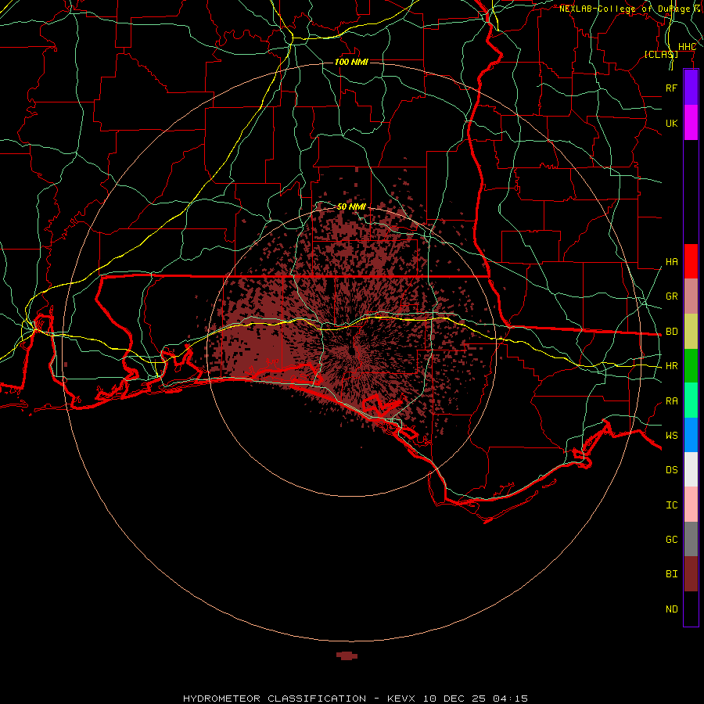Click the "BD" legend label
This screenshot has height=704, width=704.
(x=672, y=332)
